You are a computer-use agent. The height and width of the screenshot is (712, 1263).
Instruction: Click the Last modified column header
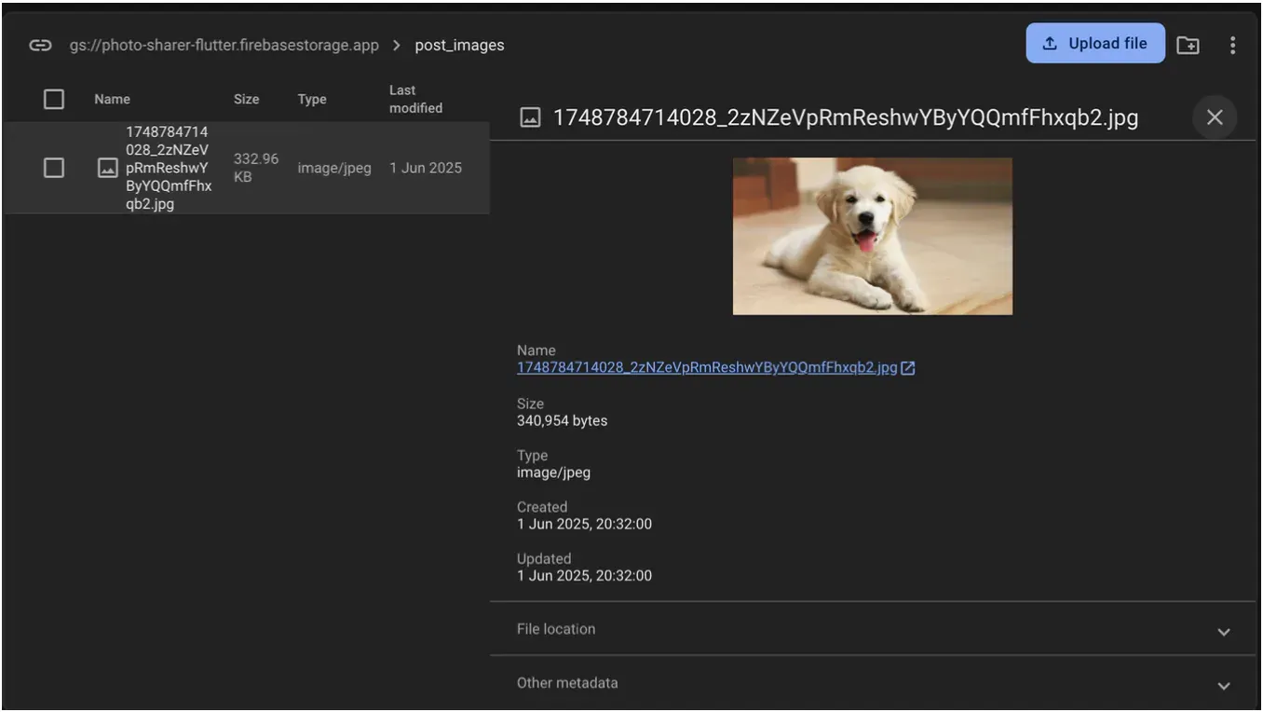point(415,99)
